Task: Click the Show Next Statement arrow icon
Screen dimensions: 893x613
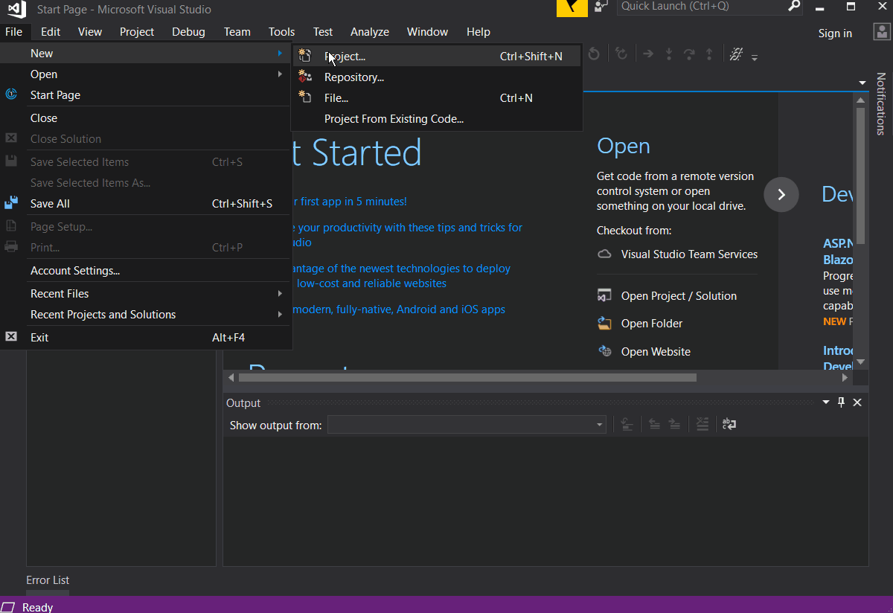Action: pyautogui.click(x=648, y=54)
